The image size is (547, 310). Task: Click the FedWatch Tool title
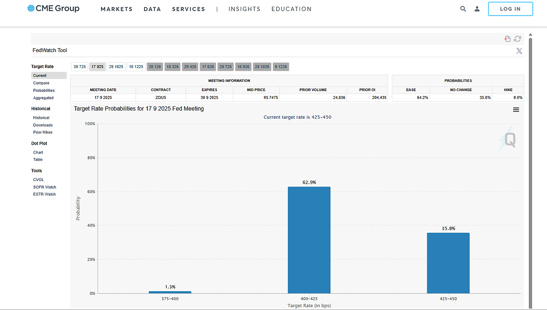click(x=50, y=50)
